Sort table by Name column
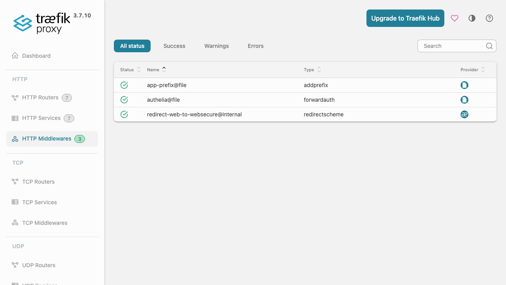Screen dimensions: 506x285 [157, 70]
